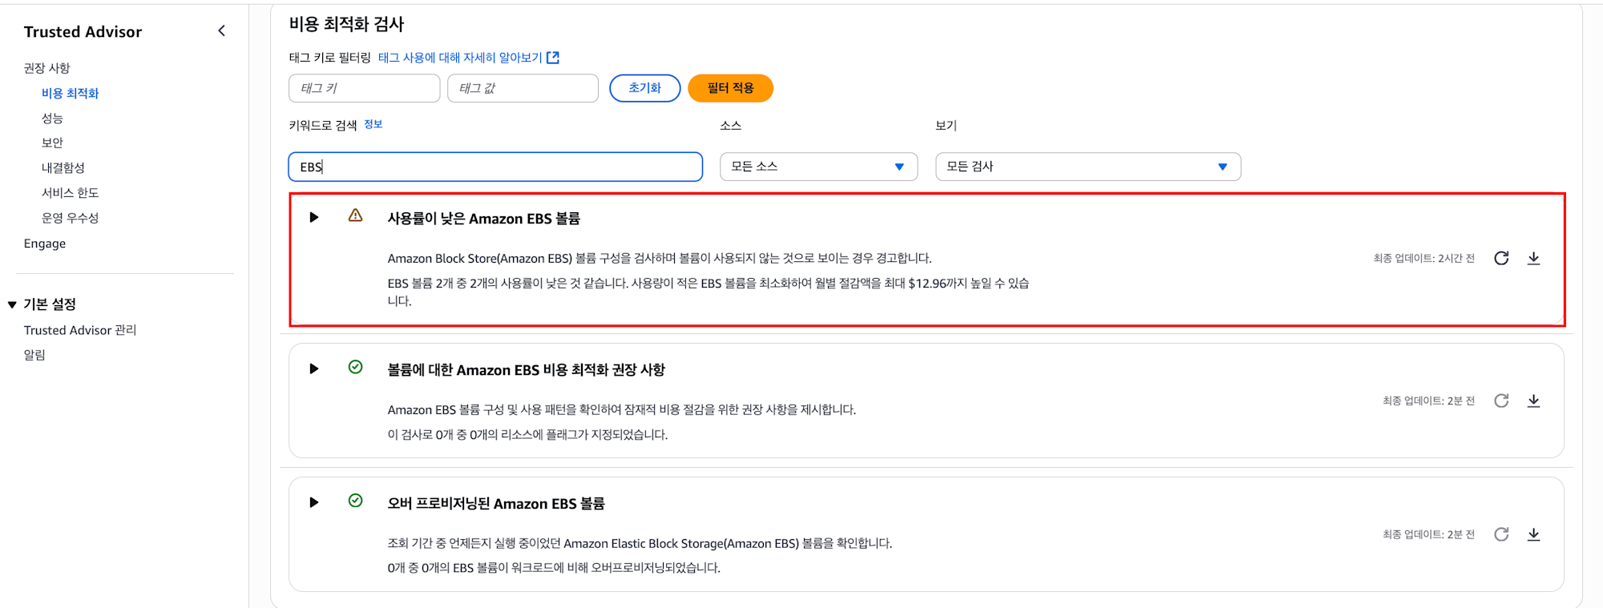Screen dimensions: 1603x608
Task: Select 서비스 한도 in sidebar
Action: click(x=70, y=192)
